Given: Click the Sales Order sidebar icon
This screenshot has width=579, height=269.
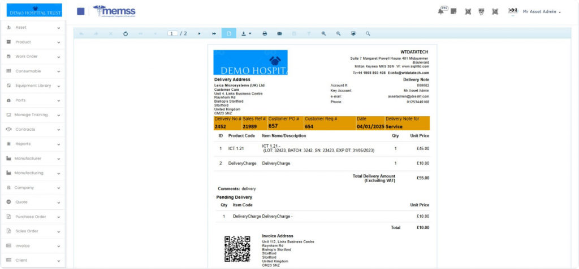Looking at the screenshot, I should click(9, 231).
